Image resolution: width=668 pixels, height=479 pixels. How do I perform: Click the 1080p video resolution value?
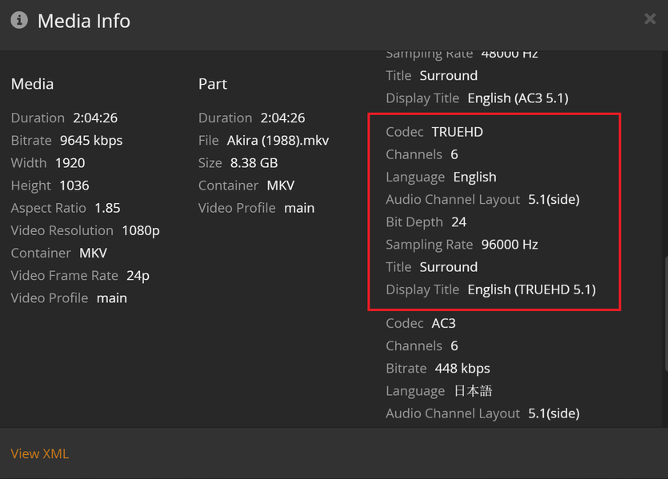[x=141, y=230]
